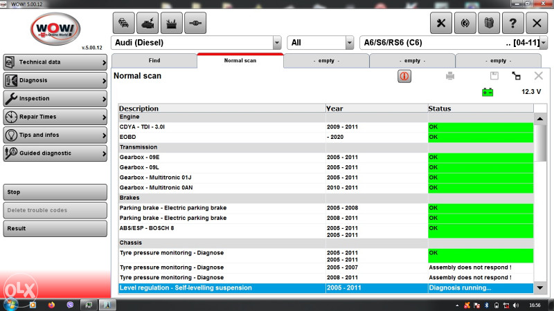The width and height of the screenshot is (554, 311).
Task: Select the ABS/ESP - BOSCH 8 row
Action: [325, 232]
